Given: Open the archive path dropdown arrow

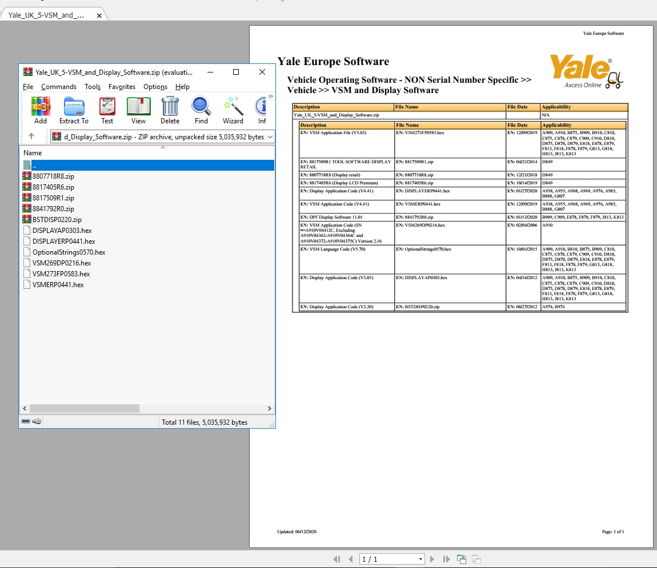Looking at the screenshot, I should click(270, 137).
